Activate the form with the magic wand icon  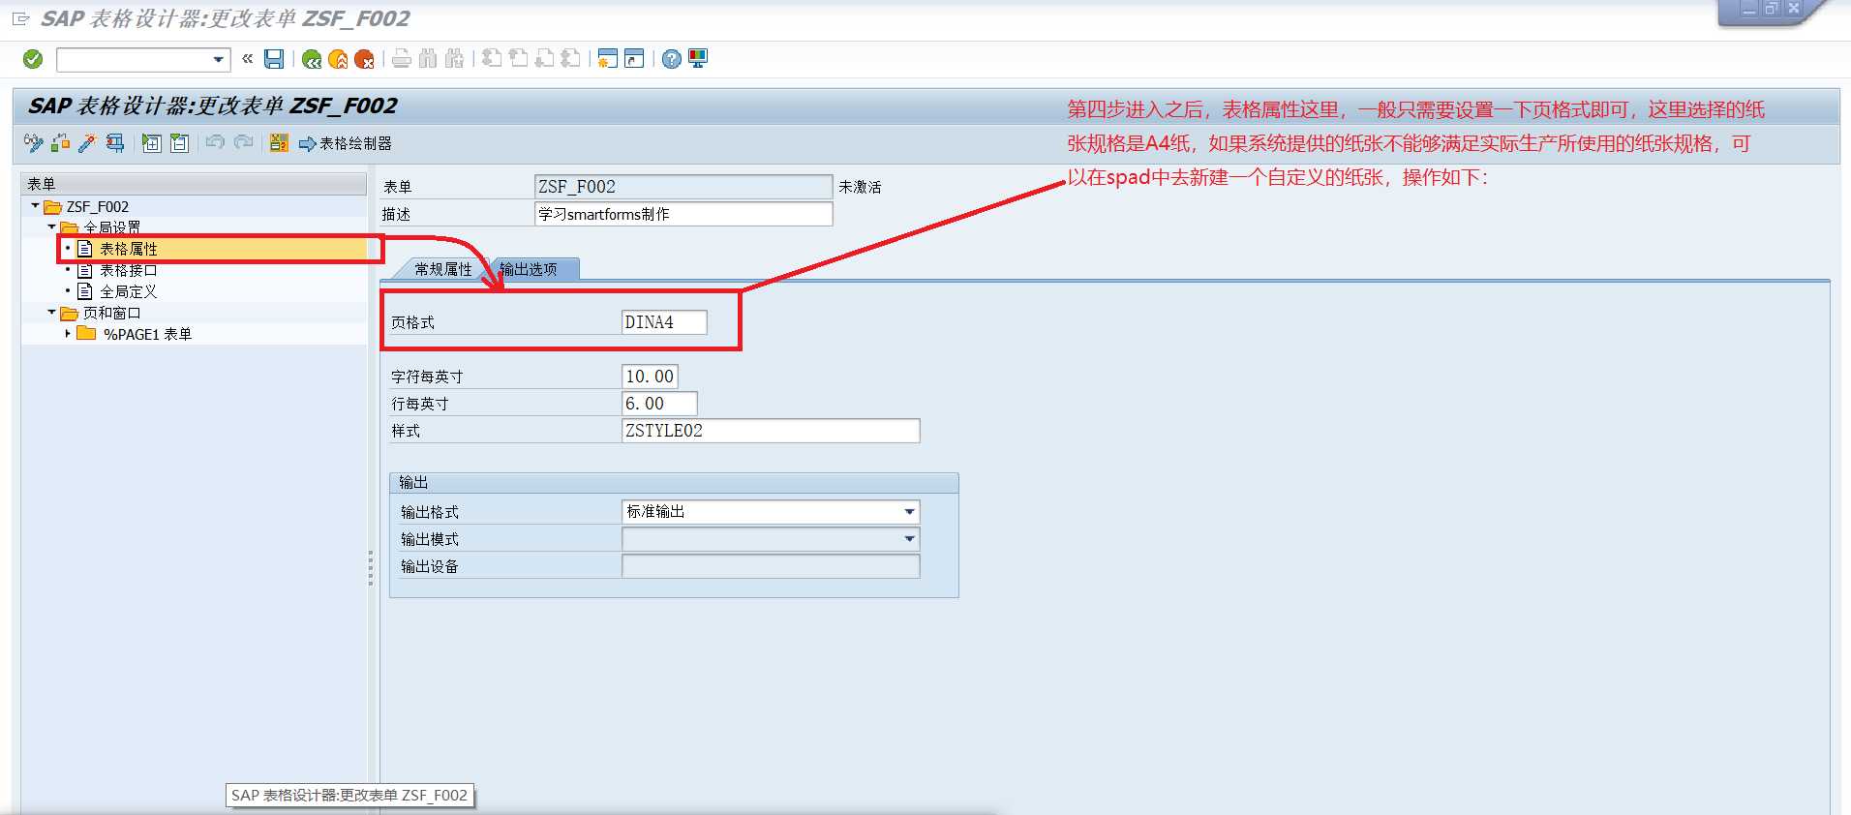pos(87,143)
